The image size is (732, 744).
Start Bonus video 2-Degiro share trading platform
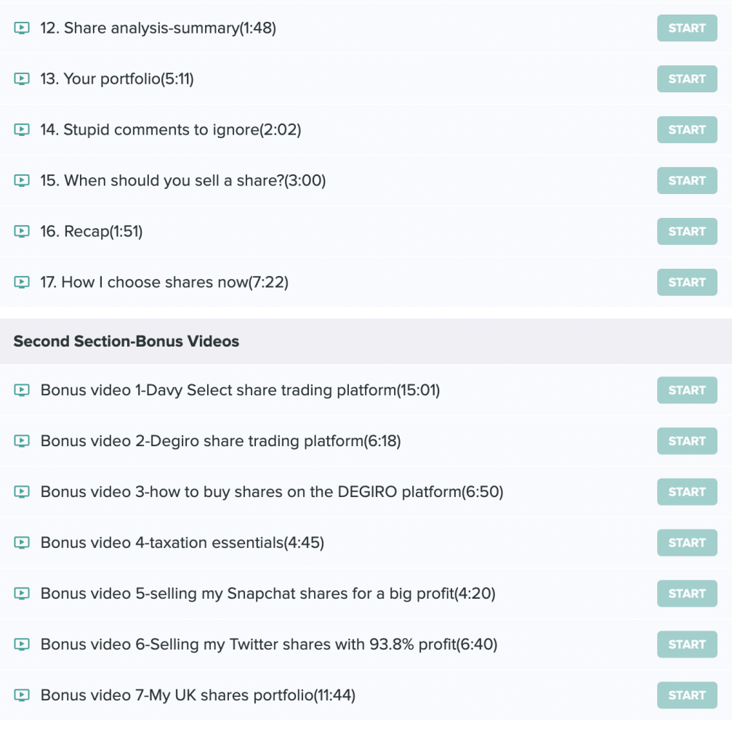[687, 441]
